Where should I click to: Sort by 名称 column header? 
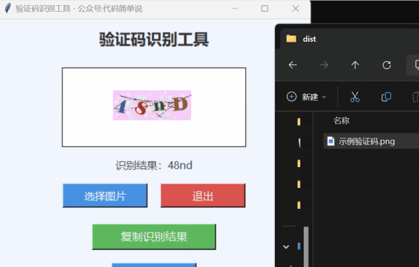pyautogui.click(x=341, y=120)
